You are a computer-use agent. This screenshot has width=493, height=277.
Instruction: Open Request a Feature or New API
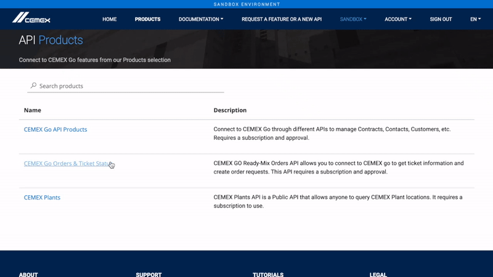[x=281, y=19]
